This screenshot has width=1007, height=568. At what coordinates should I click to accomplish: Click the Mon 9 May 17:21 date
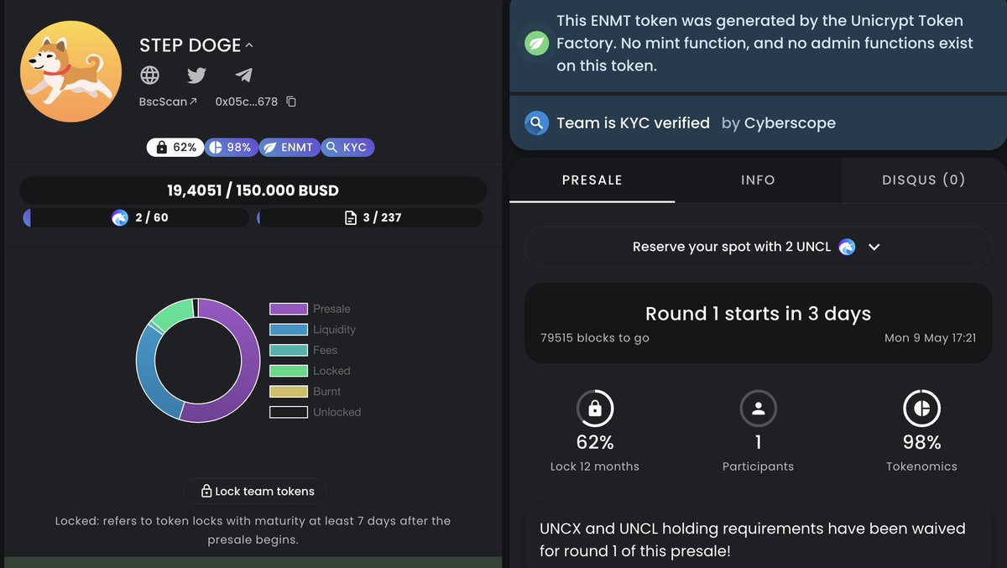(x=930, y=337)
